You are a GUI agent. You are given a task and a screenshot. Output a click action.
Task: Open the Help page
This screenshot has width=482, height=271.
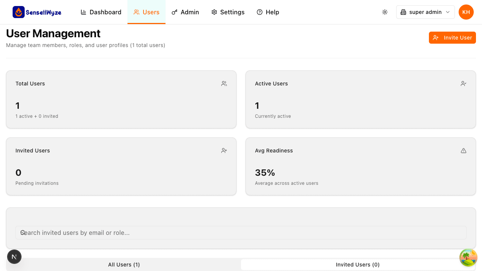pyautogui.click(x=268, y=12)
